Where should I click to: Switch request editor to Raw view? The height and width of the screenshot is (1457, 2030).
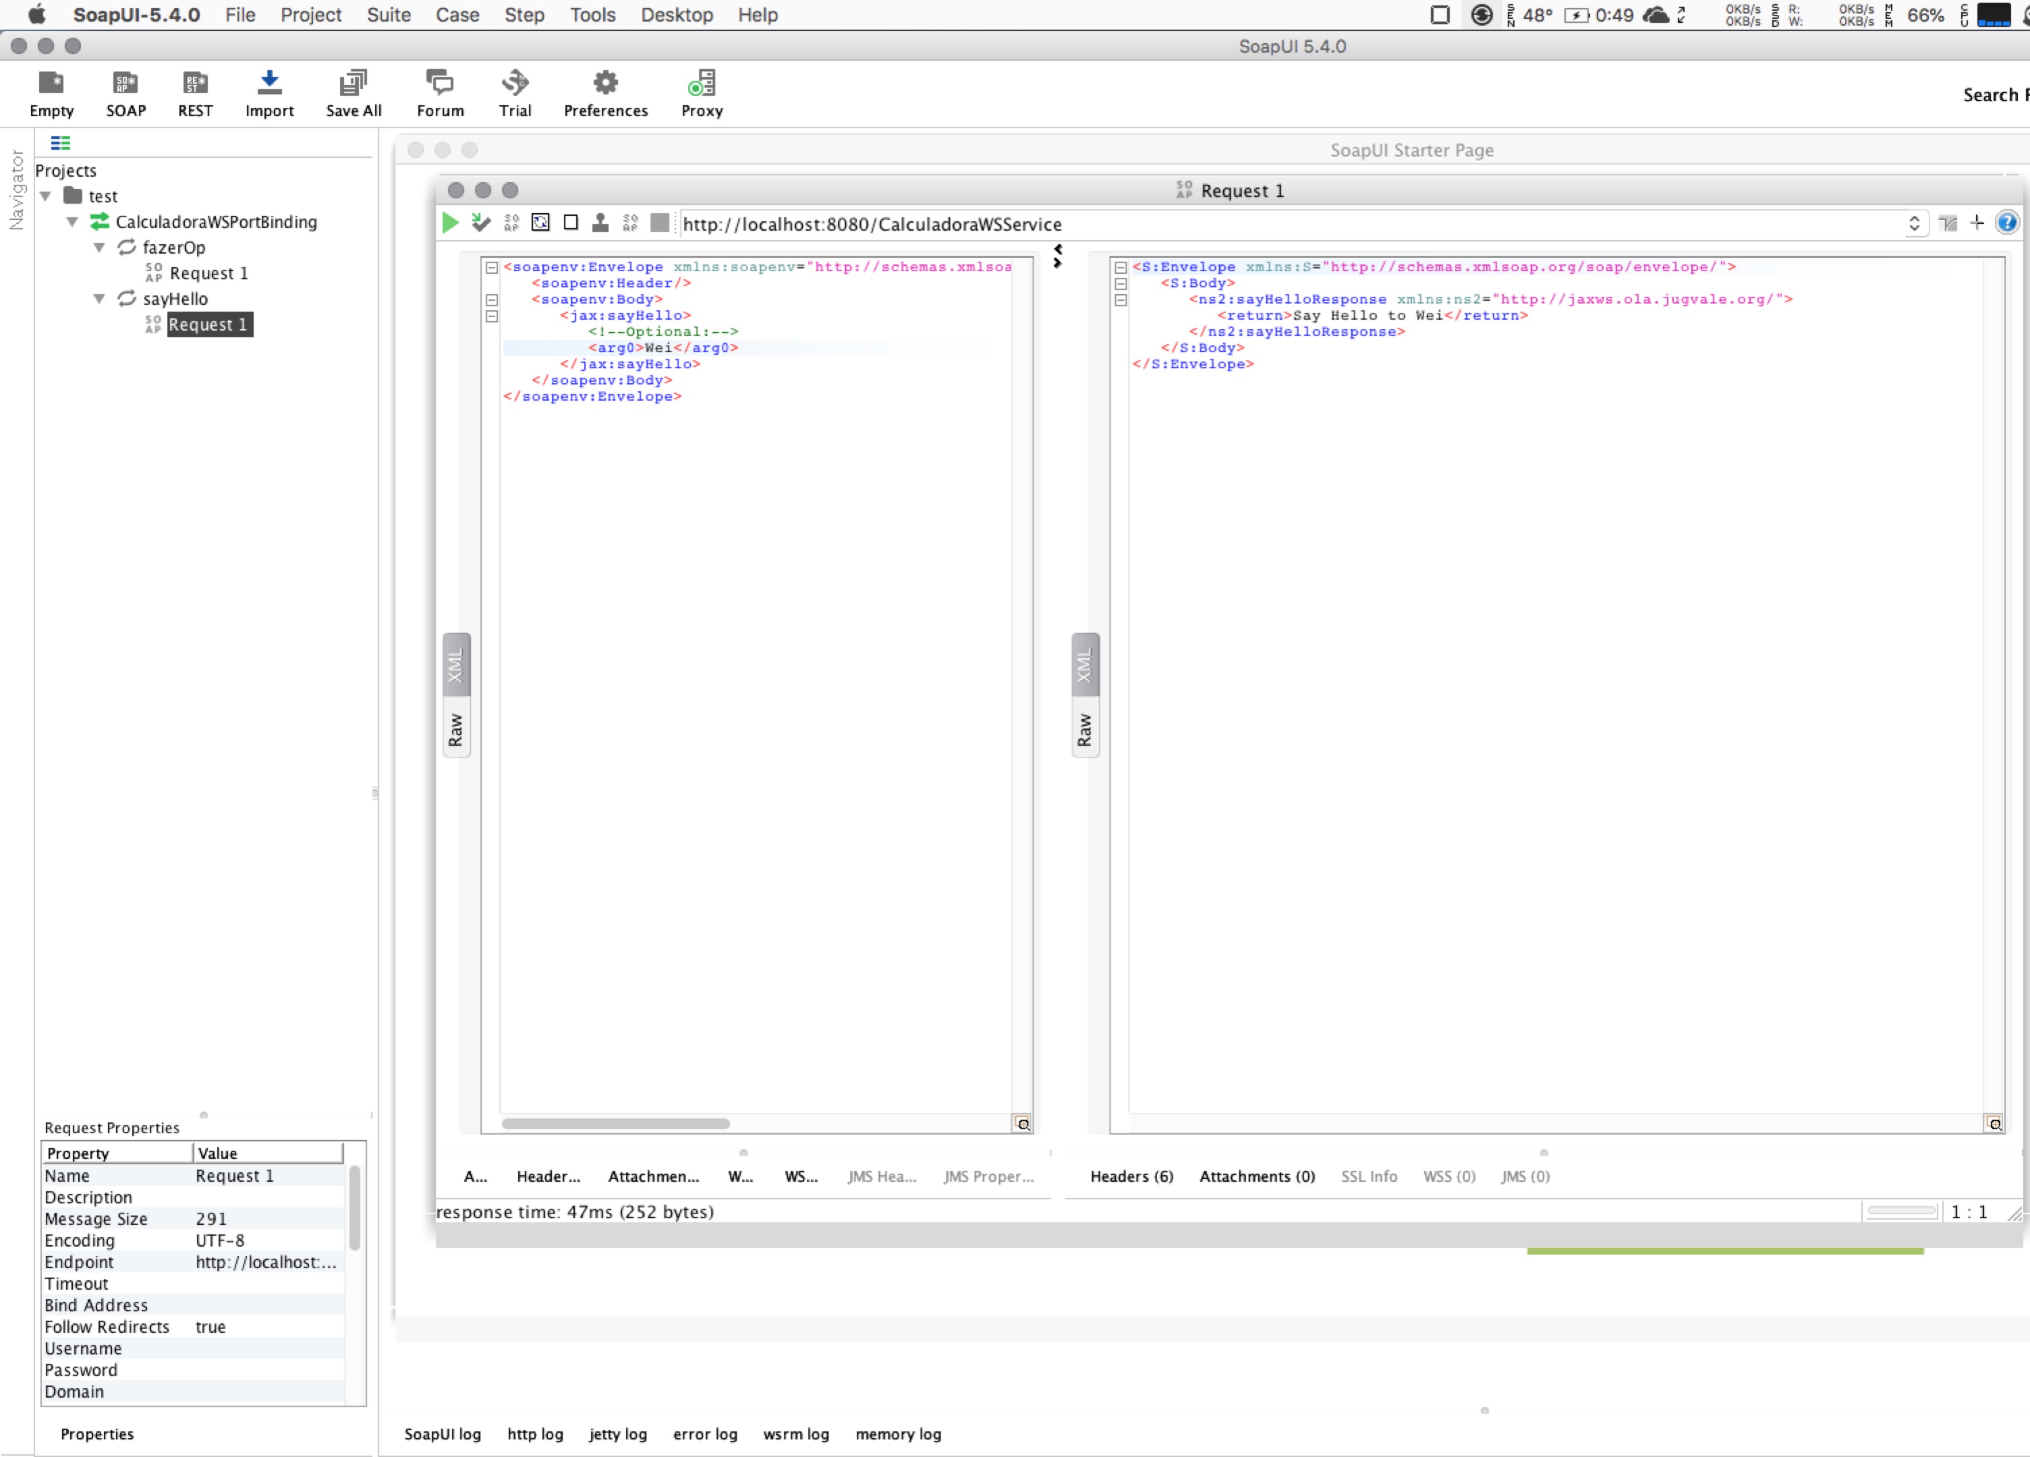[x=455, y=729]
